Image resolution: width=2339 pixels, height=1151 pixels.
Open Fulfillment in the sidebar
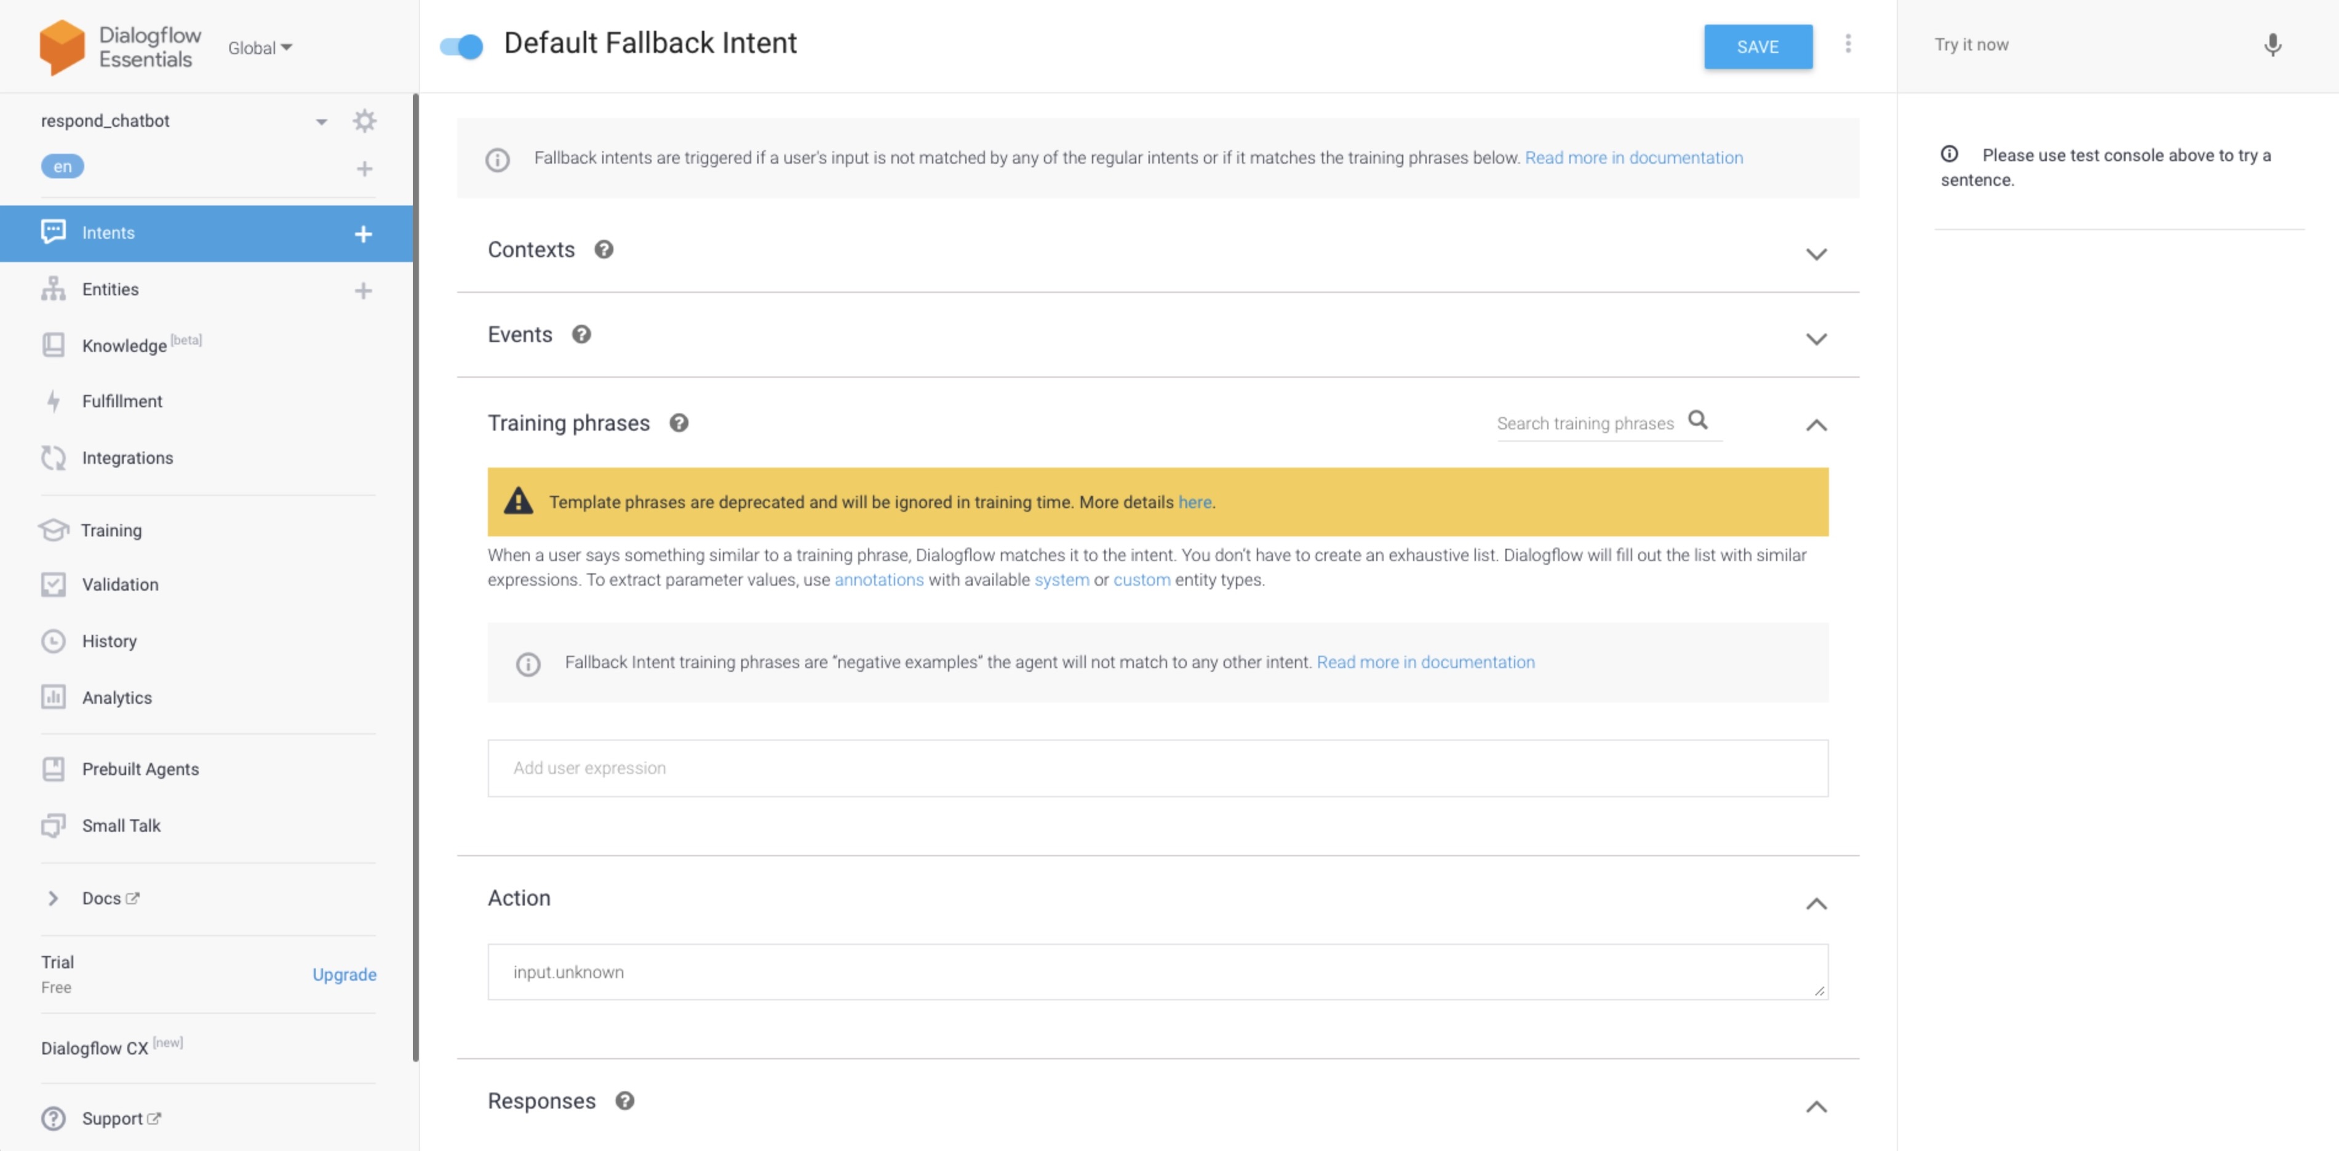122,401
